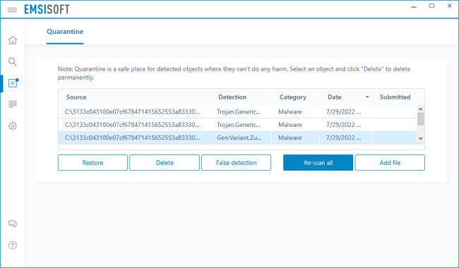Click the False detection button
The image size is (459, 268).
237,163
